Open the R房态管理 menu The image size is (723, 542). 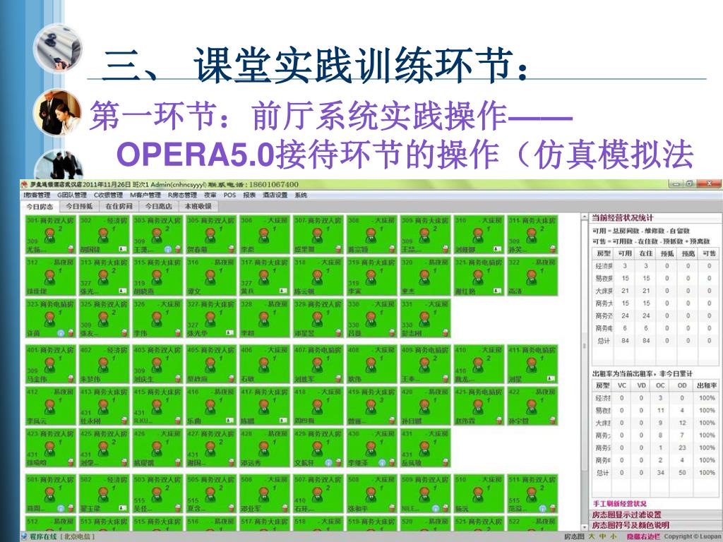coord(182,195)
